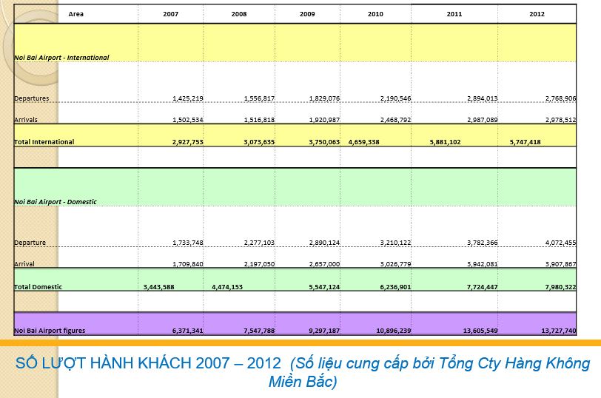
Task: Click the domestic arrival value 3,026,779
Action: click(395, 264)
